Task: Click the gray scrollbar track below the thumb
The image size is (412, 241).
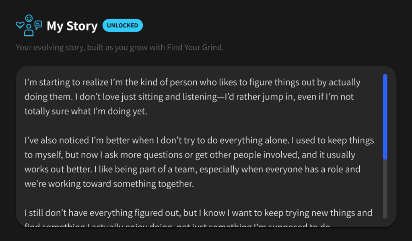Action: pos(385,188)
